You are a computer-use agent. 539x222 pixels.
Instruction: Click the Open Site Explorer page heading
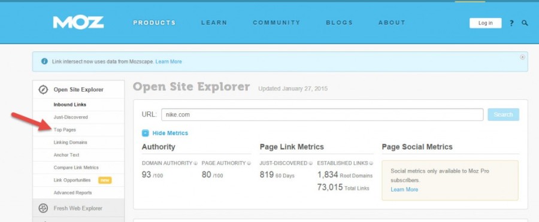tap(191, 87)
